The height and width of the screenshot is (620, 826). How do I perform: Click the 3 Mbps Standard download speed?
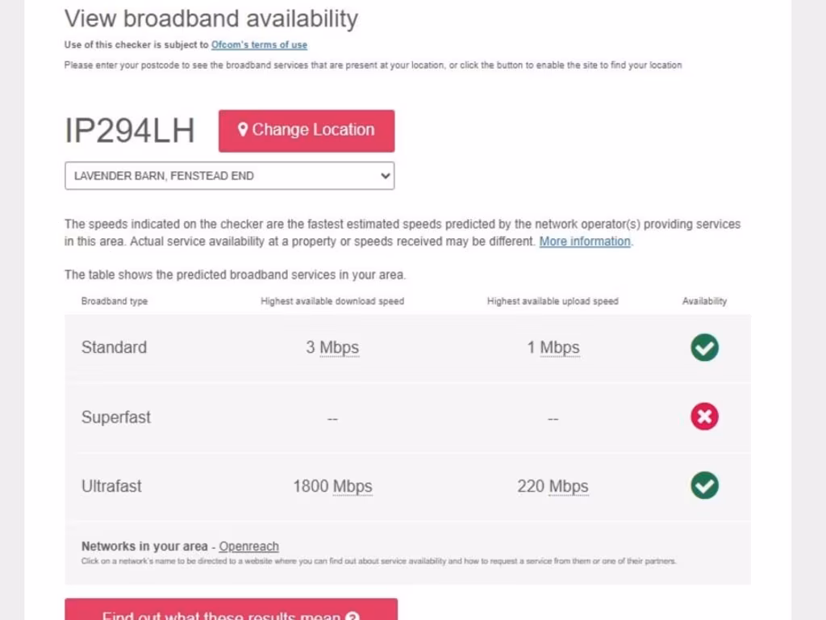tap(332, 348)
